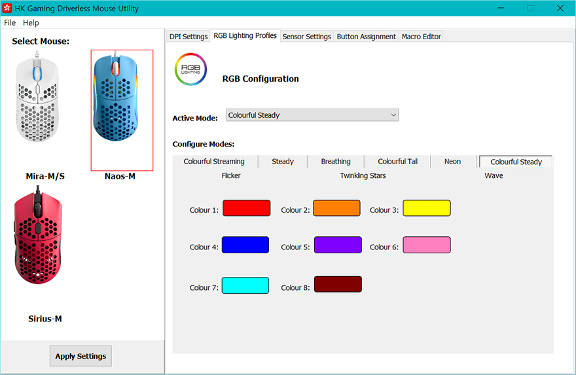
Task: Click the app icon in title bar
Action: 7,8
